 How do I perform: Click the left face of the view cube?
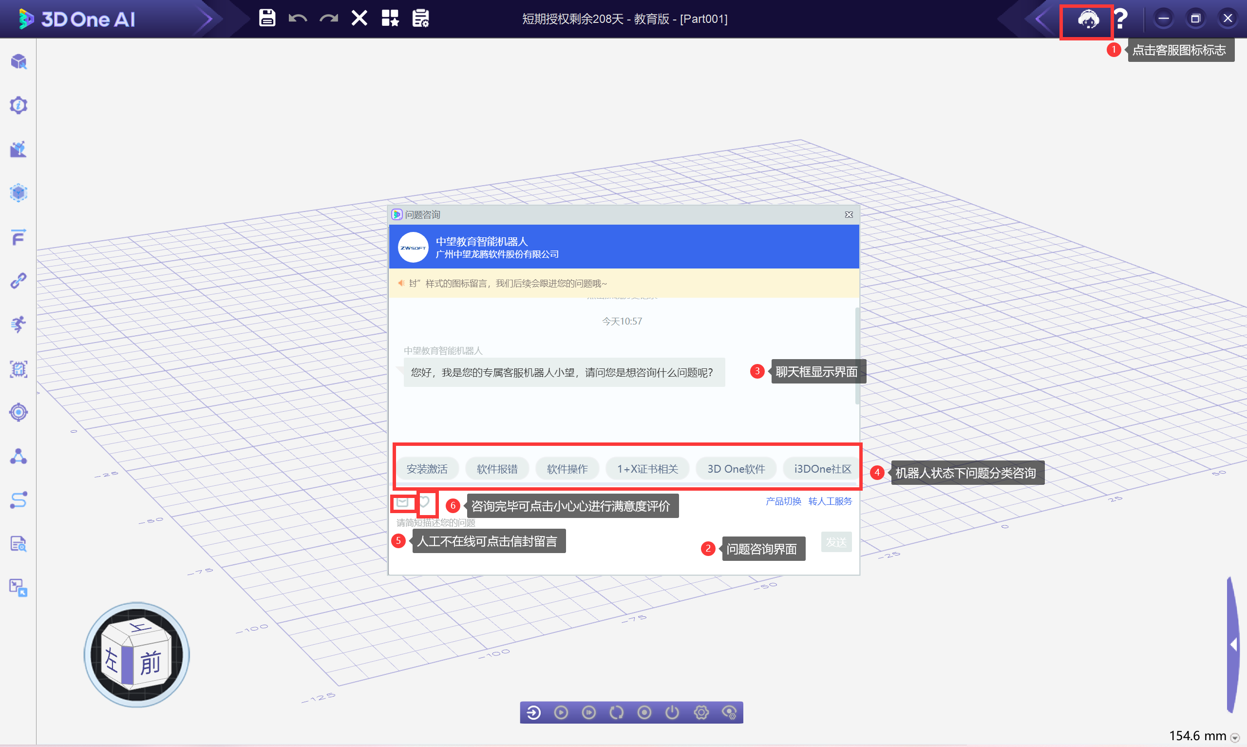click(x=112, y=660)
